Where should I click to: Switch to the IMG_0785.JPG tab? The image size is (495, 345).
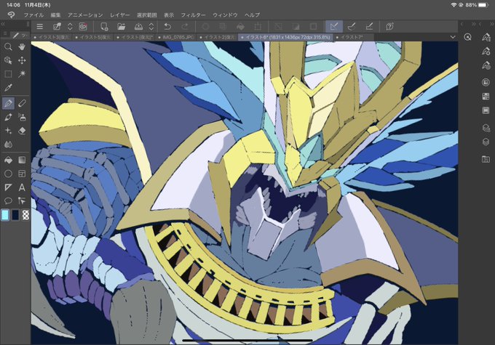(x=176, y=37)
